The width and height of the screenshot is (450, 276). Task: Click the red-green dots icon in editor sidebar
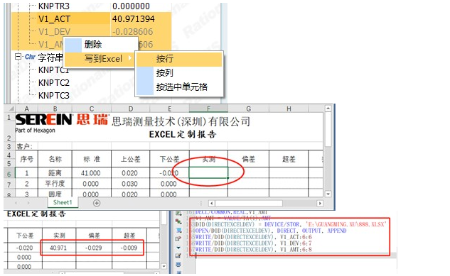tap(178, 221)
